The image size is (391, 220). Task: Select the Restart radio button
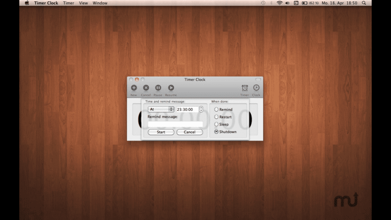coord(216,117)
